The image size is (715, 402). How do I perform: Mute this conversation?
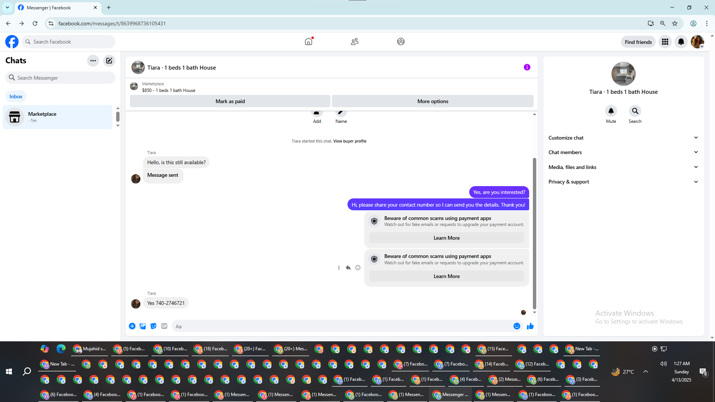[x=611, y=111]
